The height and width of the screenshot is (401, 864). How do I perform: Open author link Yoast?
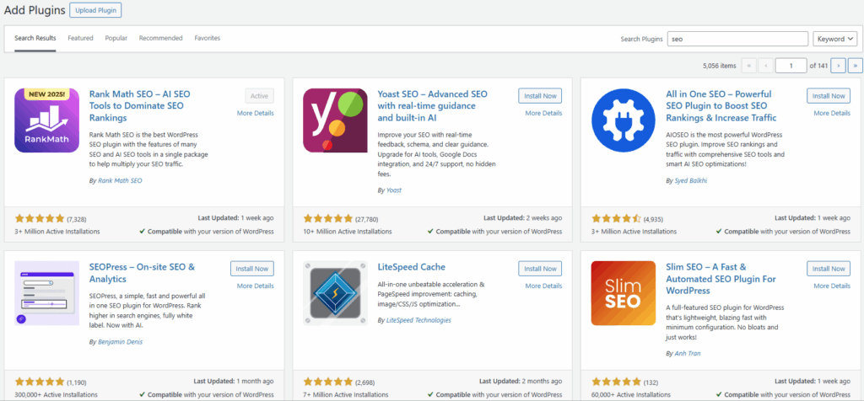tap(394, 190)
